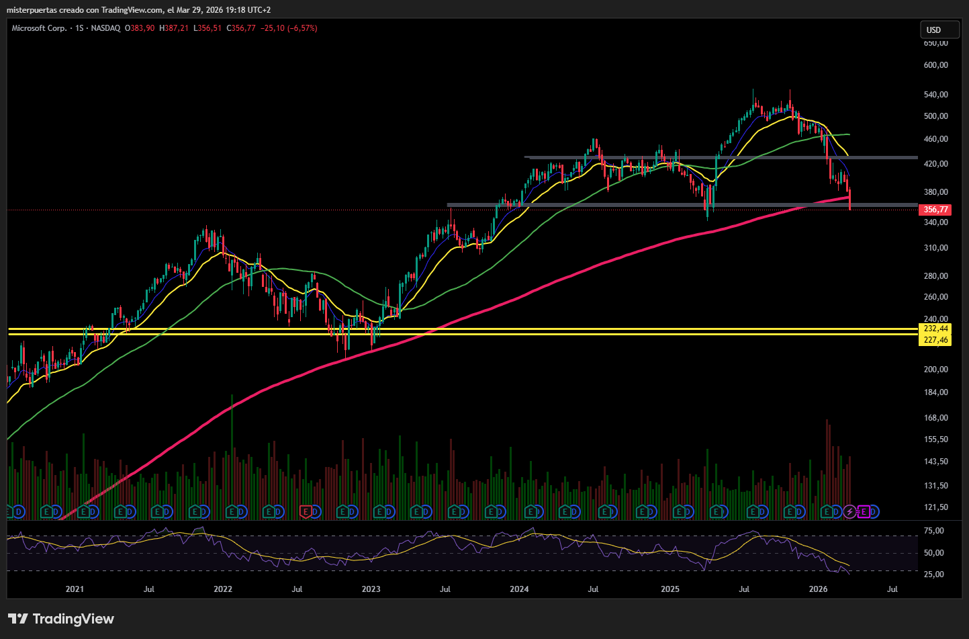This screenshot has width=969, height=639.
Task: Click the 280,00 price scale label
Action: (x=936, y=276)
